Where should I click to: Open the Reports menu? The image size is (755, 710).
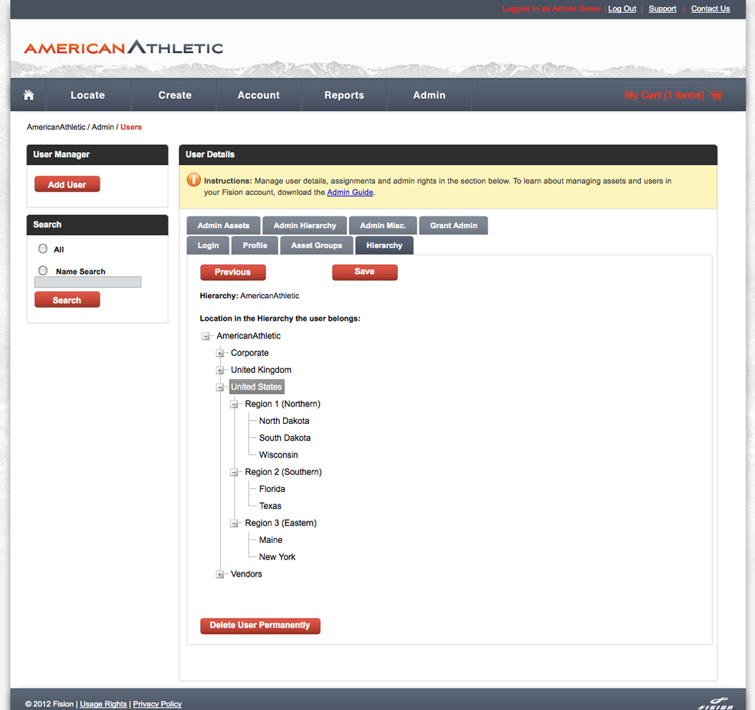(344, 95)
